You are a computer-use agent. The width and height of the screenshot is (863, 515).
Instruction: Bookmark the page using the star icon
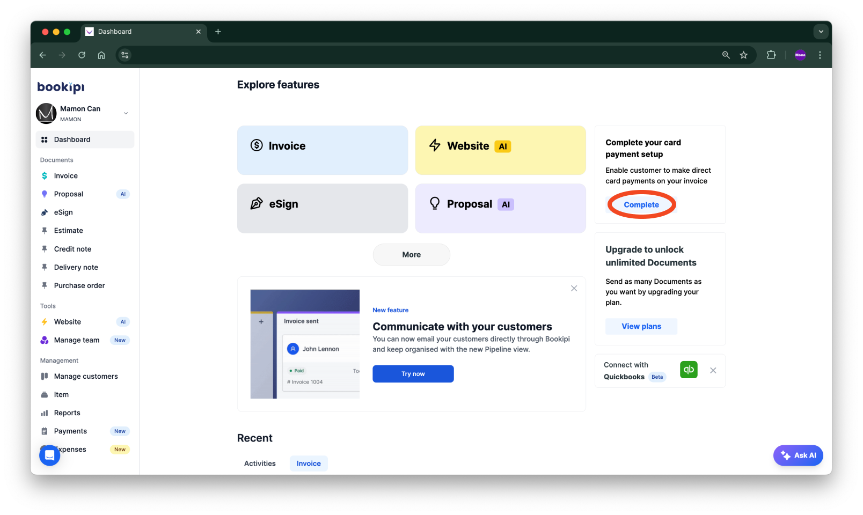coord(744,55)
